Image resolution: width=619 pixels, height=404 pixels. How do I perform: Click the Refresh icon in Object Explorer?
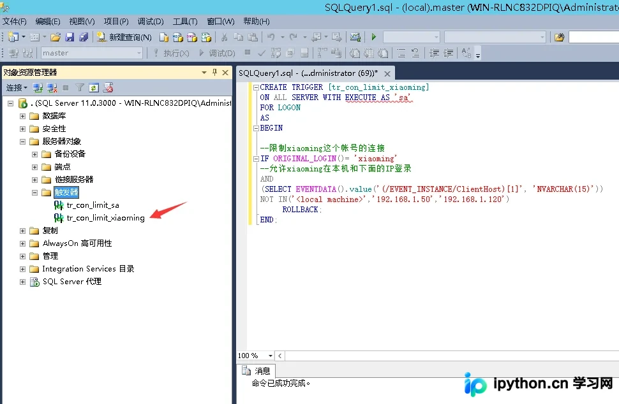pyautogui.click(x=94, y=87)
